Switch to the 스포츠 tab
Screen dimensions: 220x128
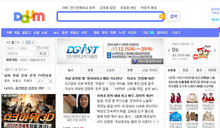110,70
